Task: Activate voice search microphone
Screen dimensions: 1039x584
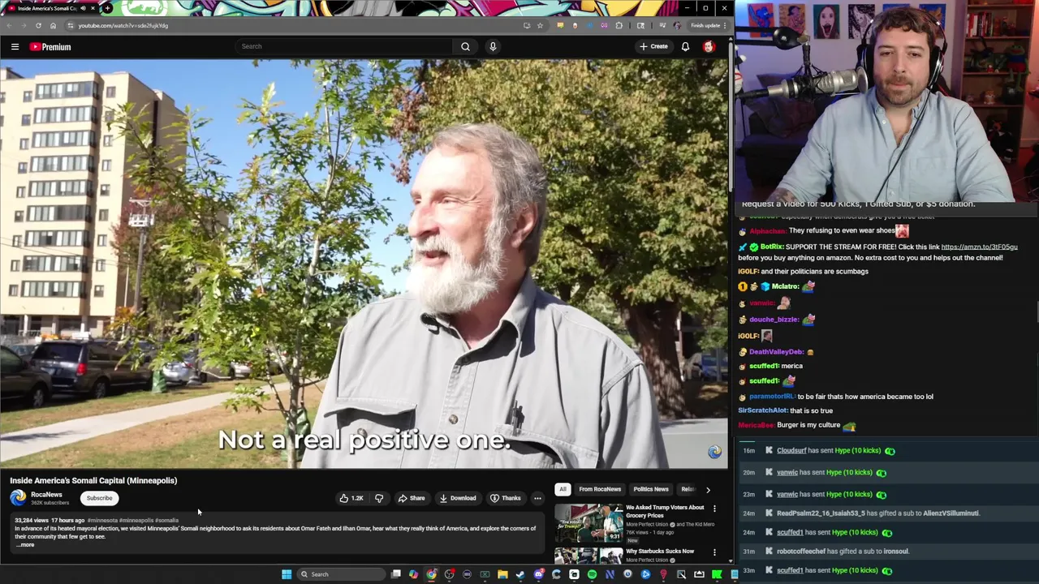Action: point(493,46)
